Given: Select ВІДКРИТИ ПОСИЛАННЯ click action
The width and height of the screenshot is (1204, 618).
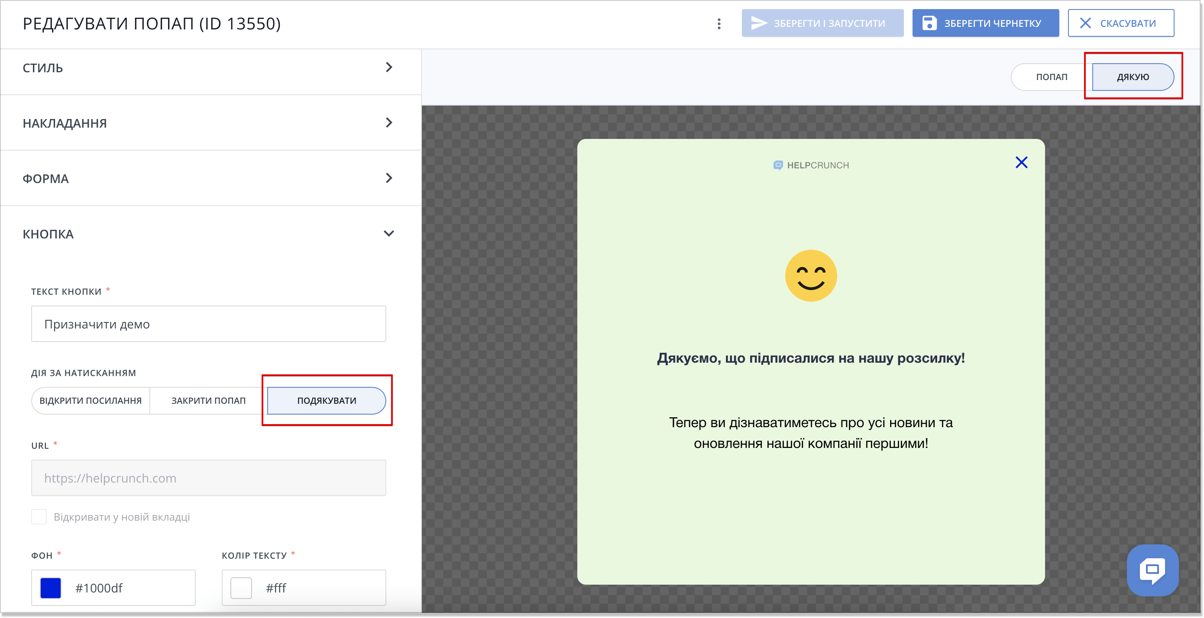Looking at the screenshot, I should 90,400.
